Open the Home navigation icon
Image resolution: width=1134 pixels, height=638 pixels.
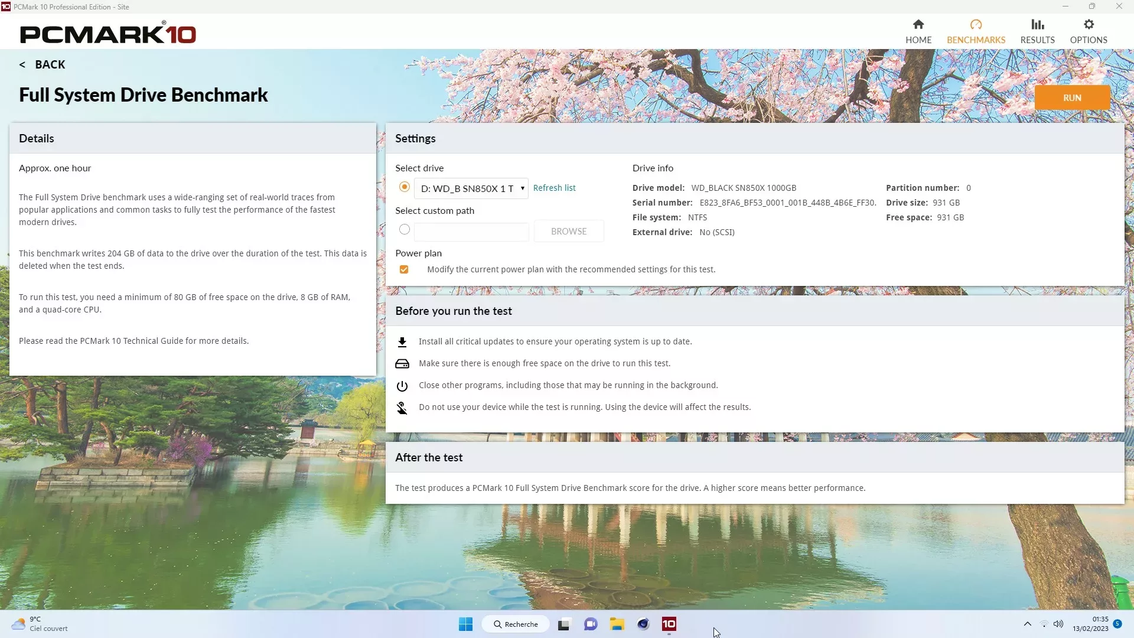tap(918, 24)
